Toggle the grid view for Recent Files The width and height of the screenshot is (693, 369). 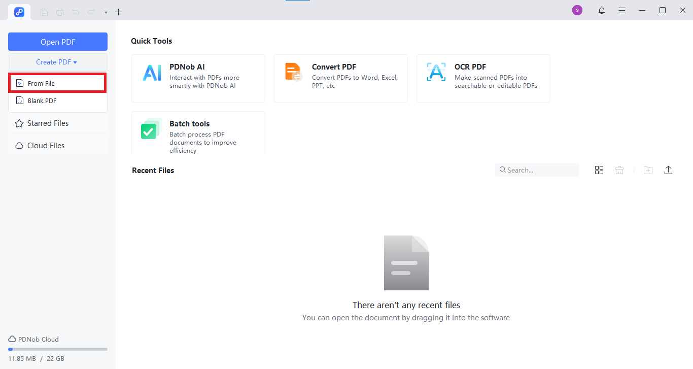599,170
